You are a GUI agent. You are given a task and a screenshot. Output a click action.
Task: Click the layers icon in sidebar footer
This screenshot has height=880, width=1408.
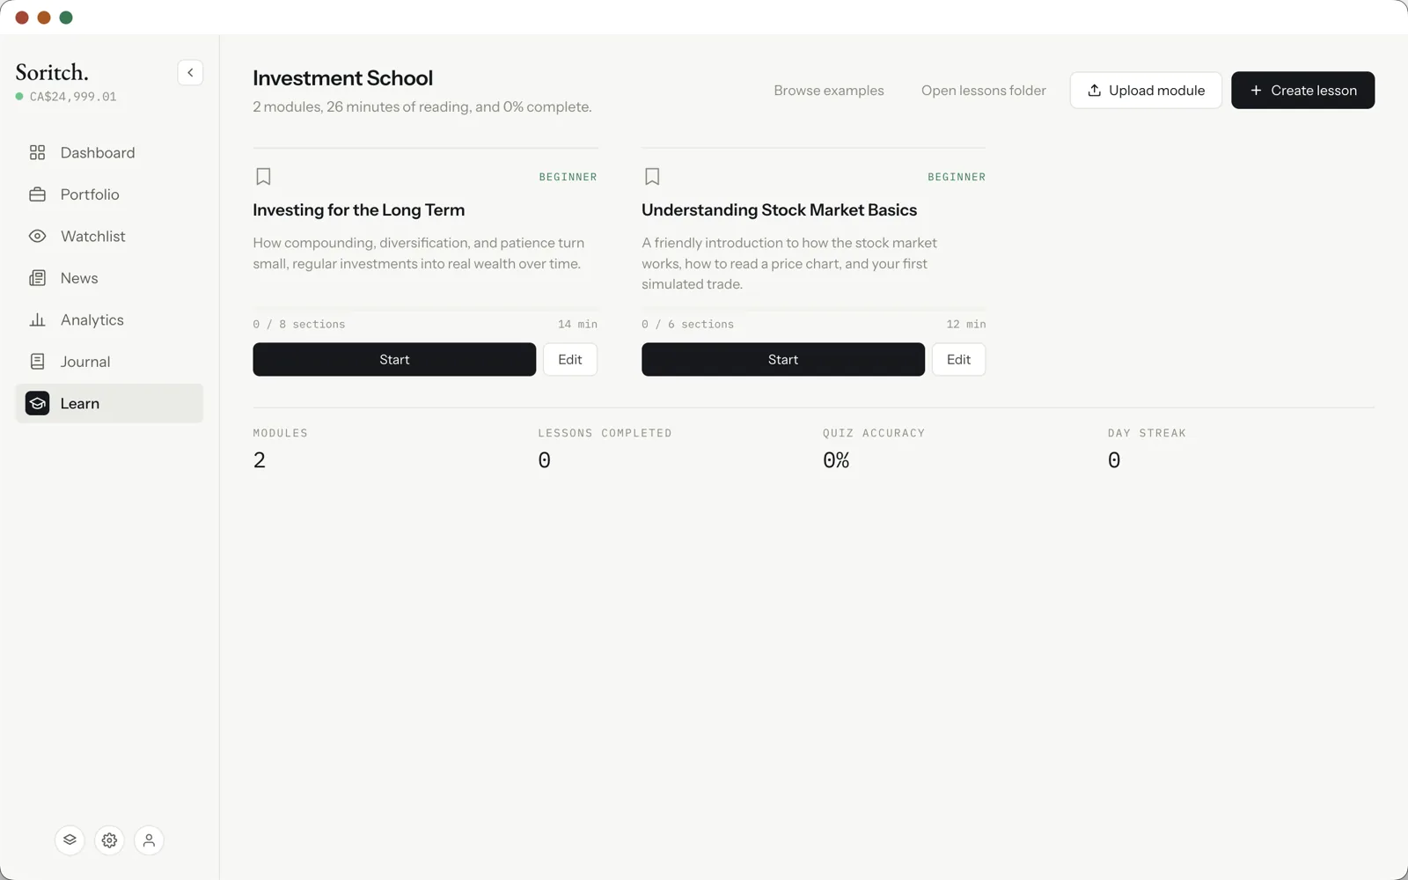click(70, 840)
